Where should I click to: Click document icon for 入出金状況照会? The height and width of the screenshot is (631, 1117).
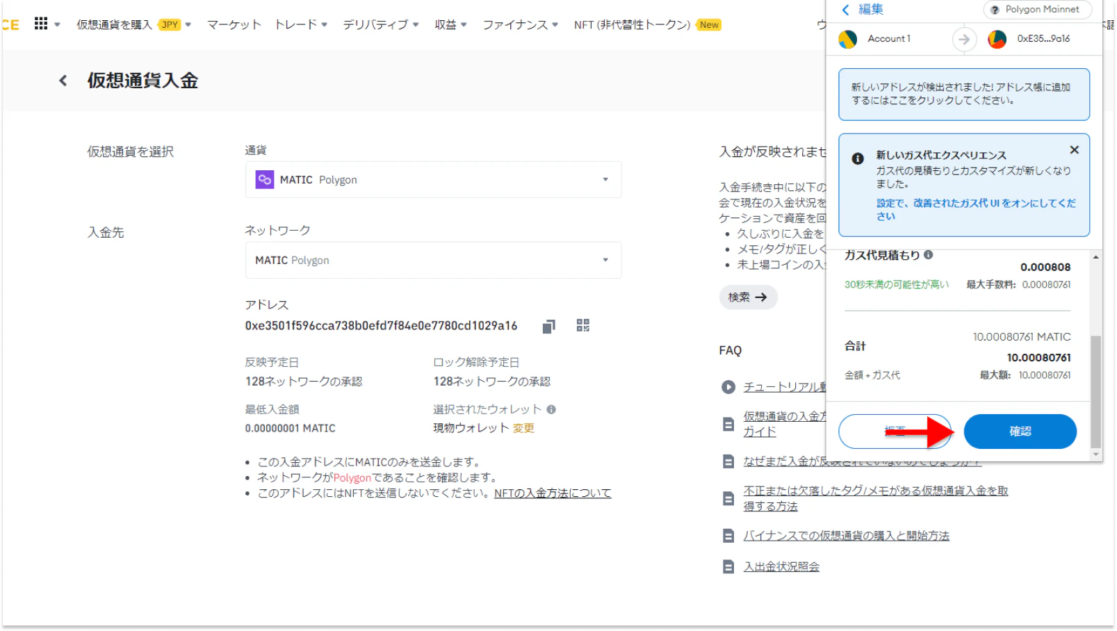(x=728, y=567)
